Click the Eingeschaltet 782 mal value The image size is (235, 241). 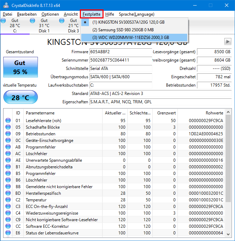click(214, 77)
